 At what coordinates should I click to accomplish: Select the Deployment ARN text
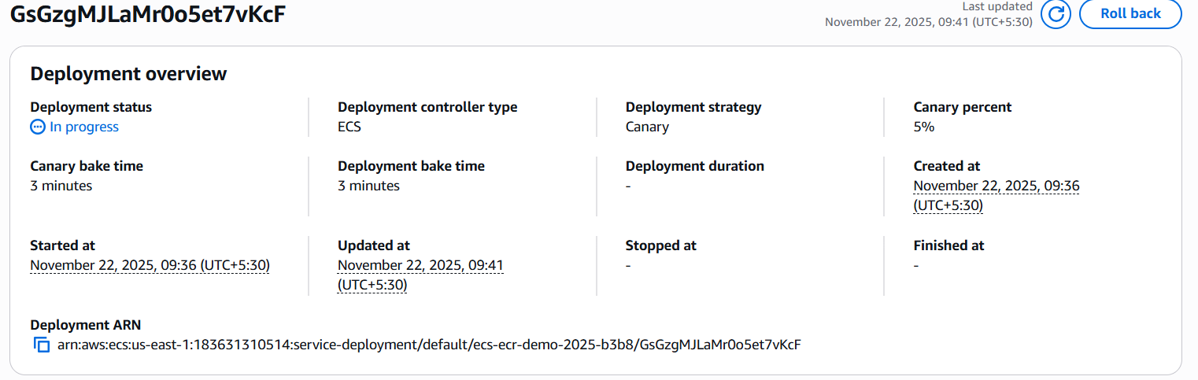point(429,345)
